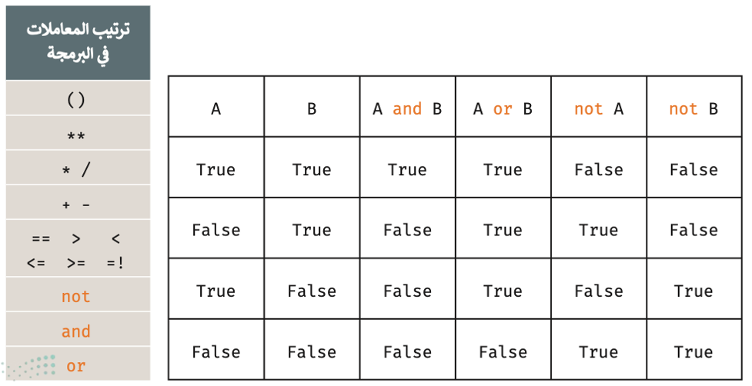Click the 'A and B' column header
The image size is (752, 386).
point(407,107)
